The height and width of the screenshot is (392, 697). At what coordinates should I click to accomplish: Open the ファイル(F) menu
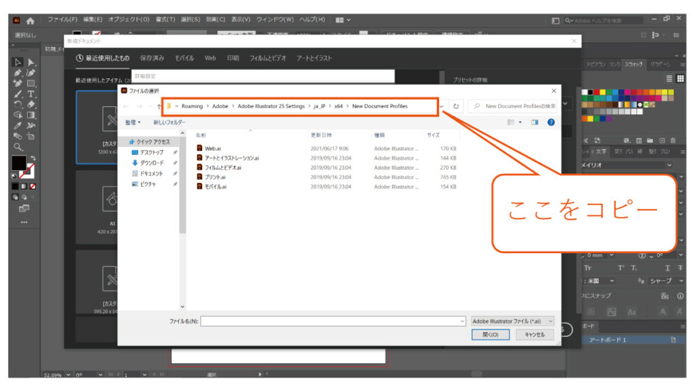pos(62,20)
